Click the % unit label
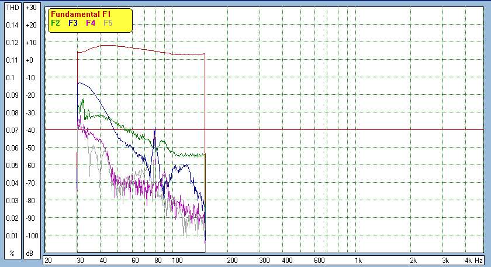491x267 pixels. (12, 254)
